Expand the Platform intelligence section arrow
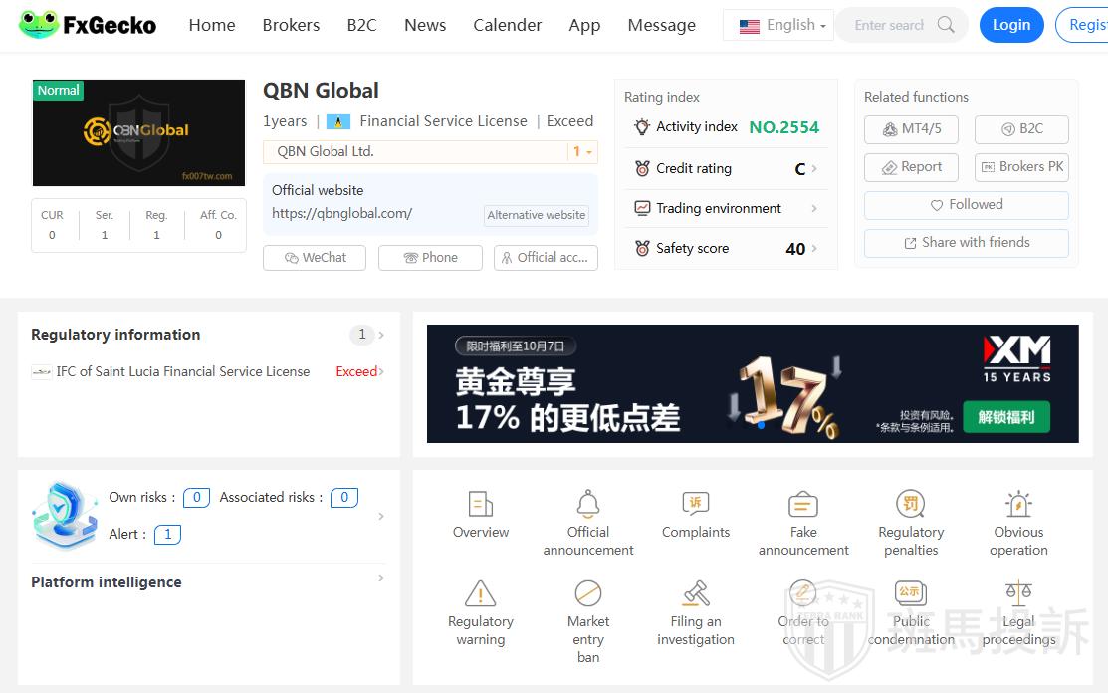This screenshot has height=693, width=1108. (381, 578)
